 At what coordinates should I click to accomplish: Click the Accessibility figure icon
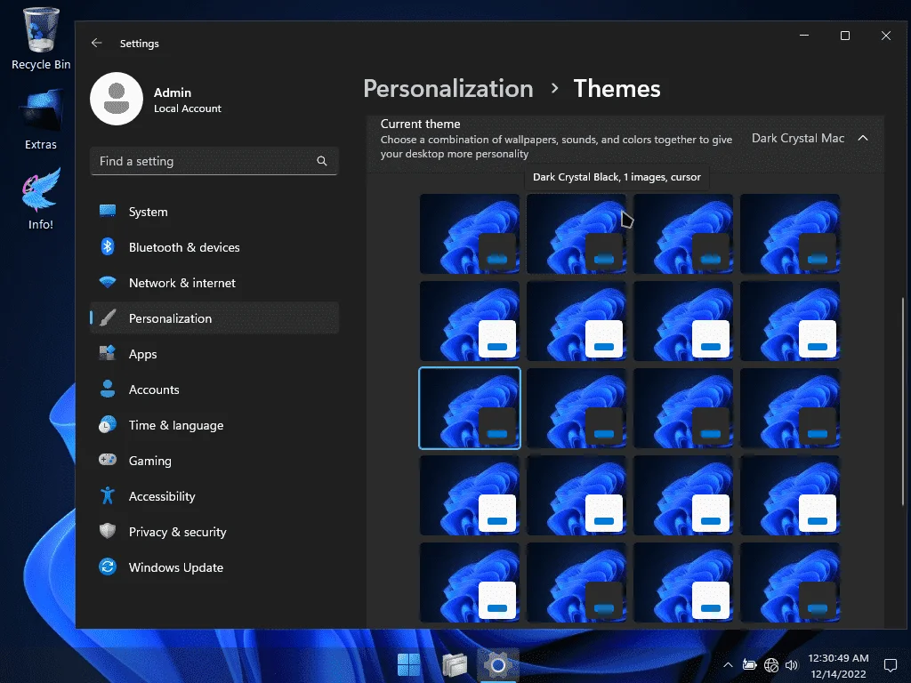click(x=108, y=495)
